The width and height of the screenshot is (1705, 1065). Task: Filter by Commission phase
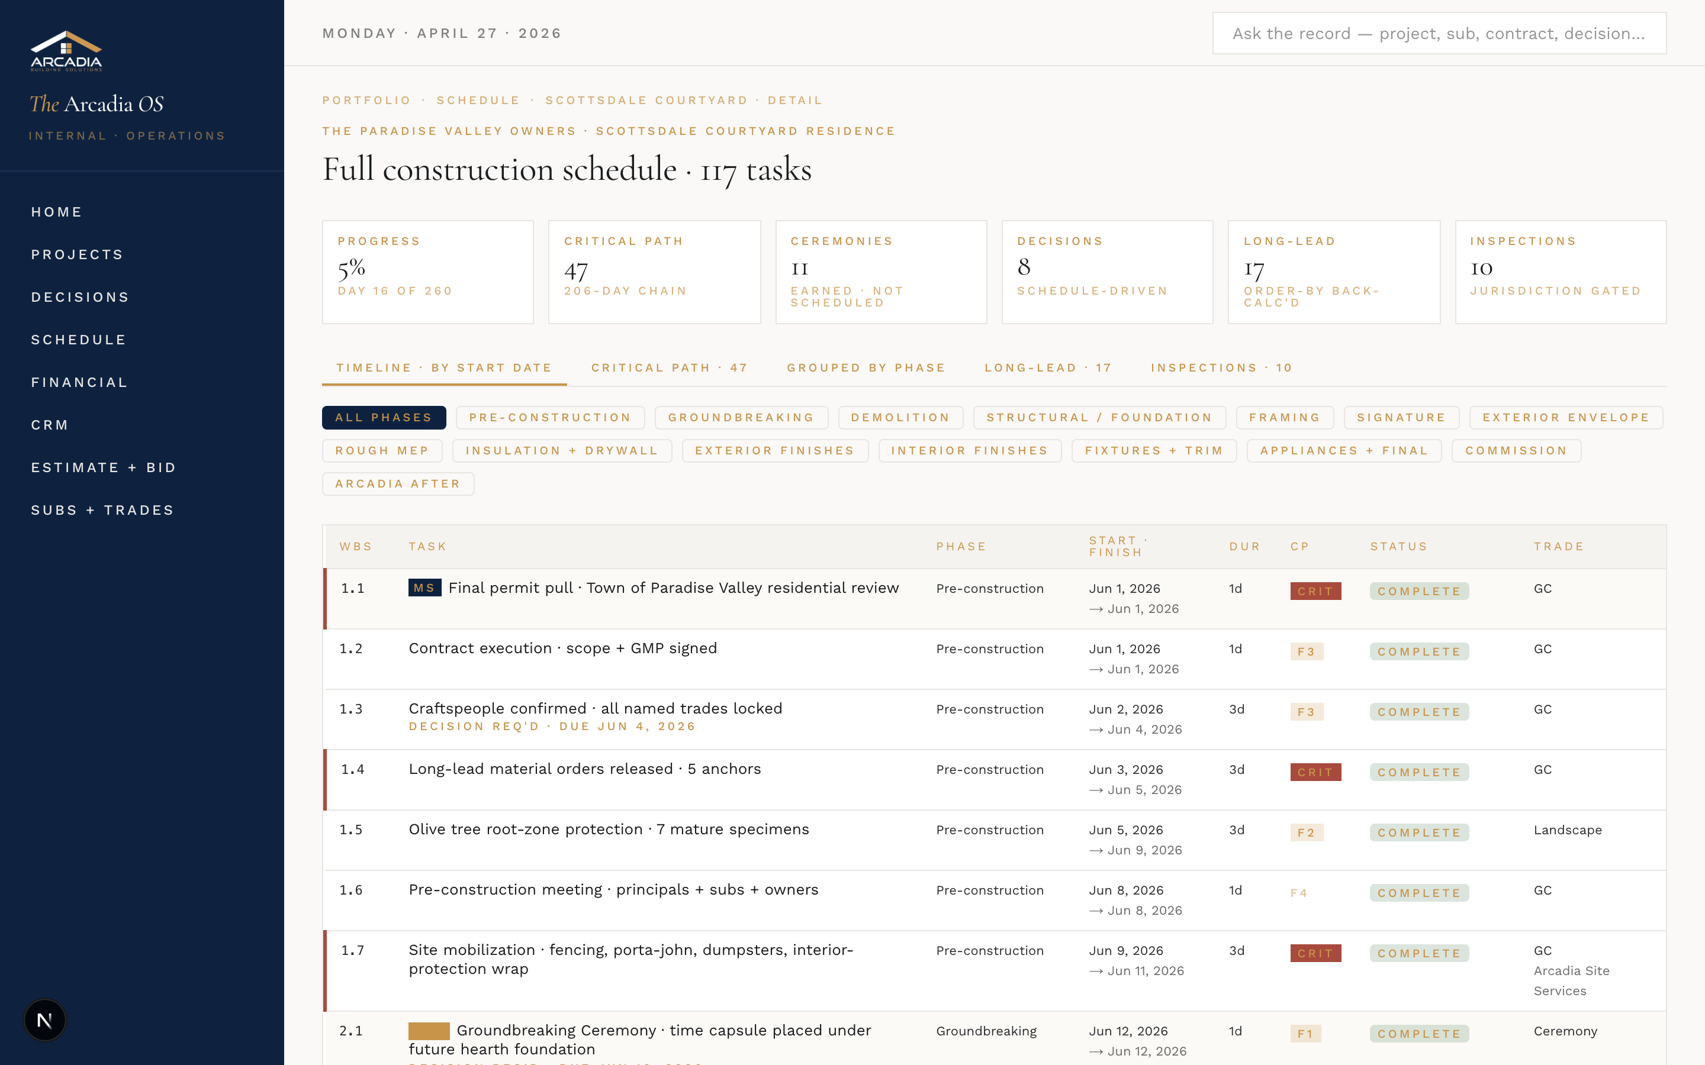[x=1516, y=451]
